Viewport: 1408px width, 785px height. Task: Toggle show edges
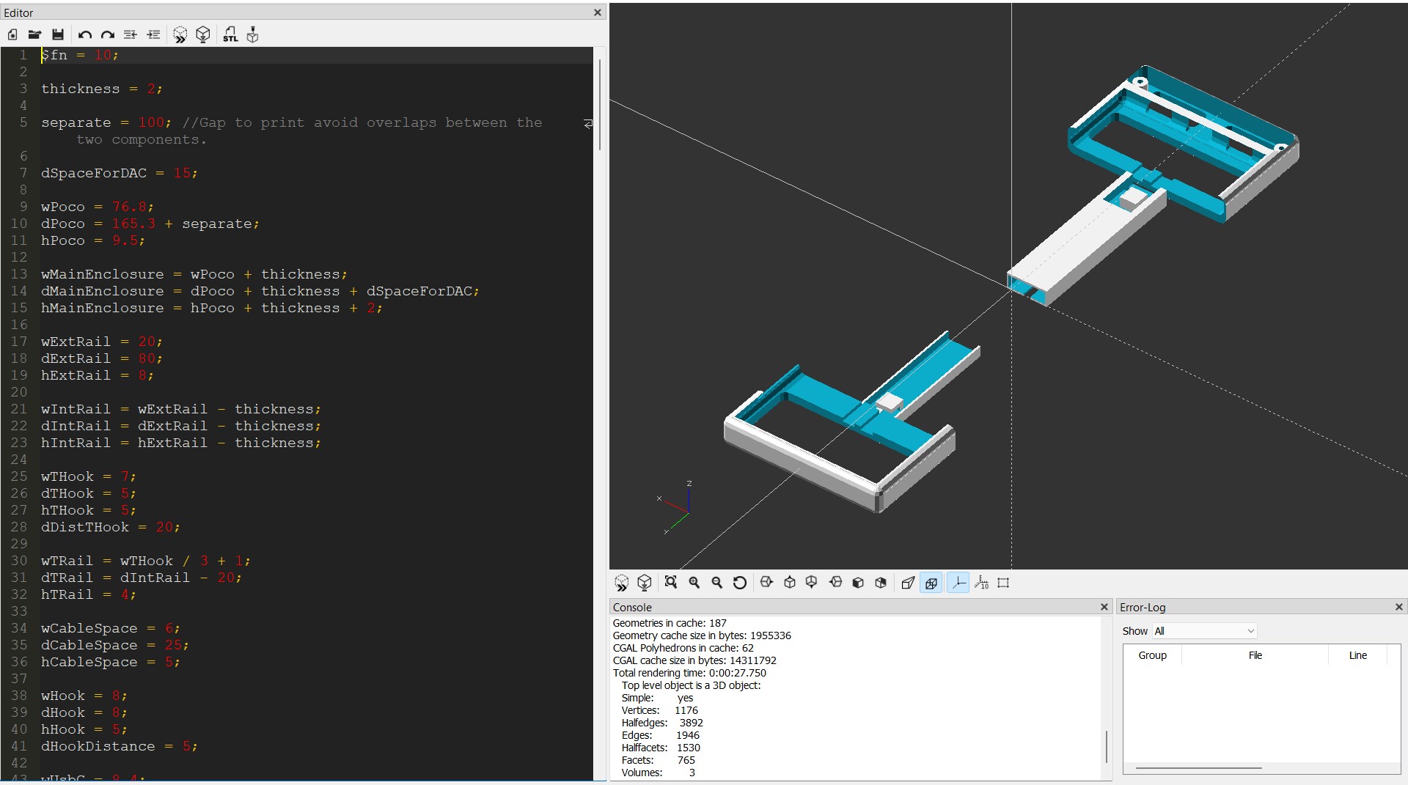click(x=1004, y=583)
